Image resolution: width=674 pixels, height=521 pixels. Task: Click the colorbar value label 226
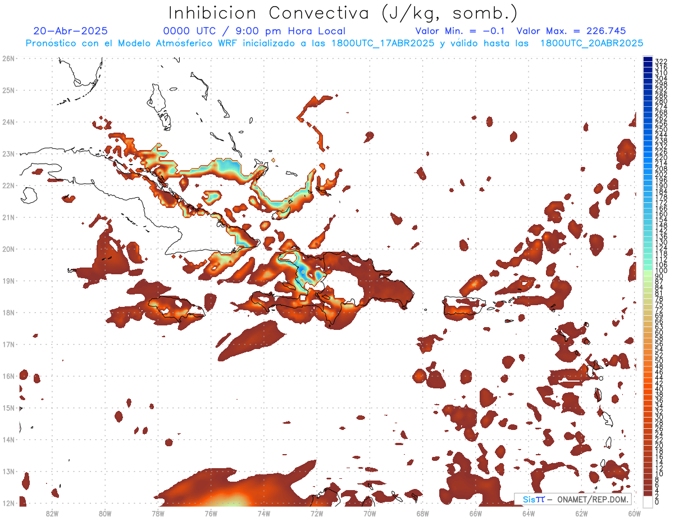pos(661,152)
